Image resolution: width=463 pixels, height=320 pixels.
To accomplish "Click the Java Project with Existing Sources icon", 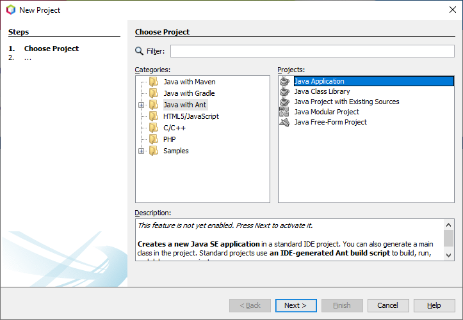I will click(x=284, y=102).
